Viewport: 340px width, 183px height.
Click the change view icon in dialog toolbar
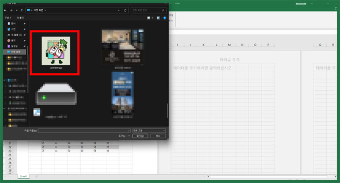pyautogui.click(x=149, y=18)
